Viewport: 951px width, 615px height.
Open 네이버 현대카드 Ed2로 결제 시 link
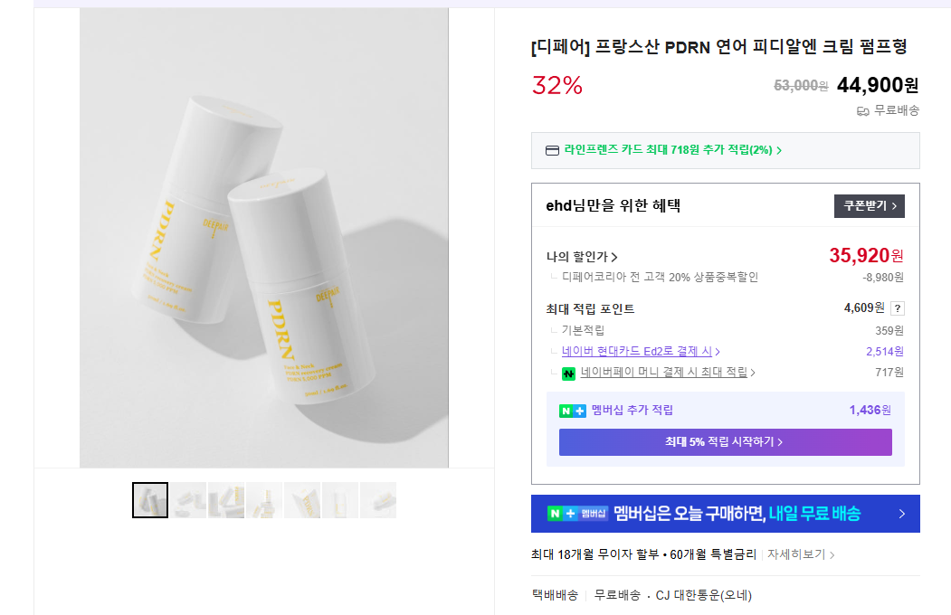coord(641,352)
